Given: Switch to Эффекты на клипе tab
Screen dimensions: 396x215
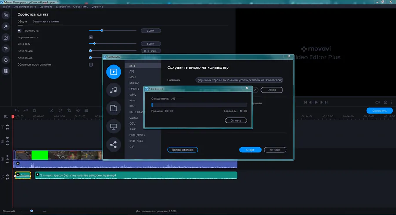Looking at the screenshot, I should [x=46, y=22].
